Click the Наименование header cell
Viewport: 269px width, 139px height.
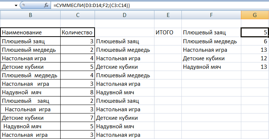coord(30,32)
